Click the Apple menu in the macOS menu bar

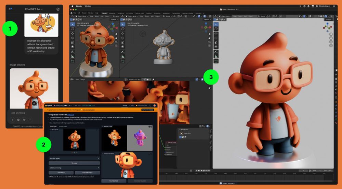pyautogui.click(x=73, y=6)
